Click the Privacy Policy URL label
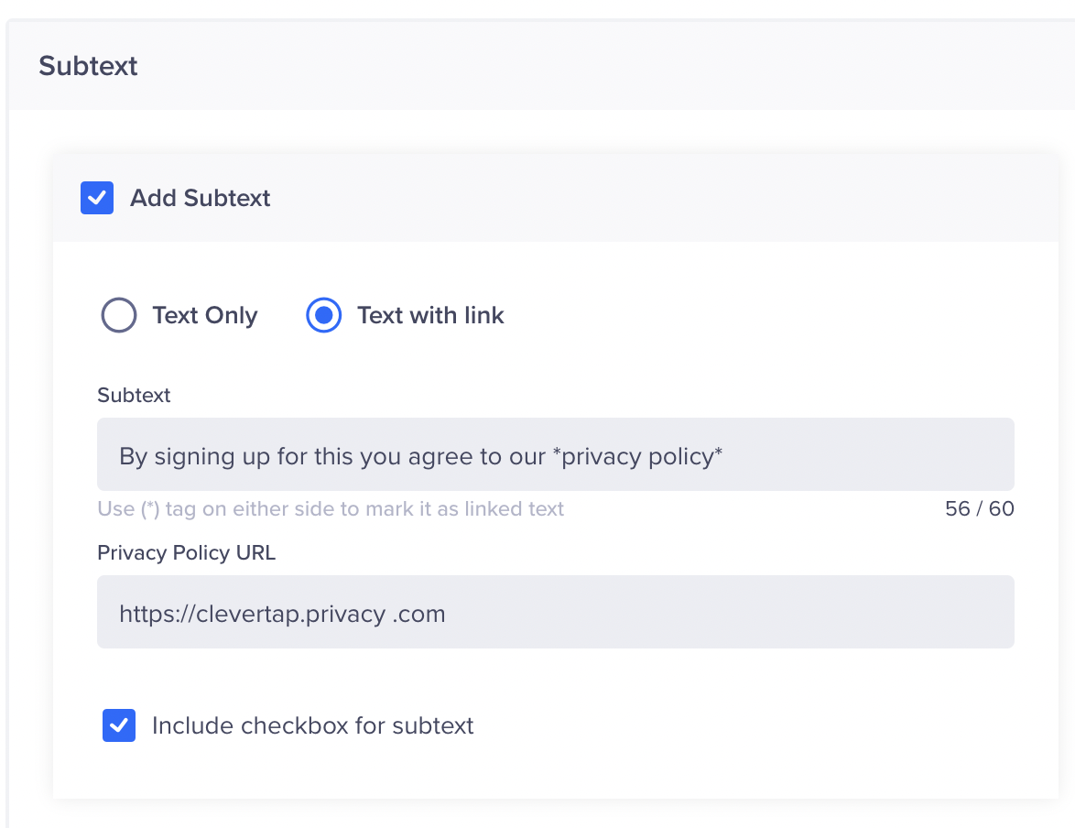 tap(186, 553)
